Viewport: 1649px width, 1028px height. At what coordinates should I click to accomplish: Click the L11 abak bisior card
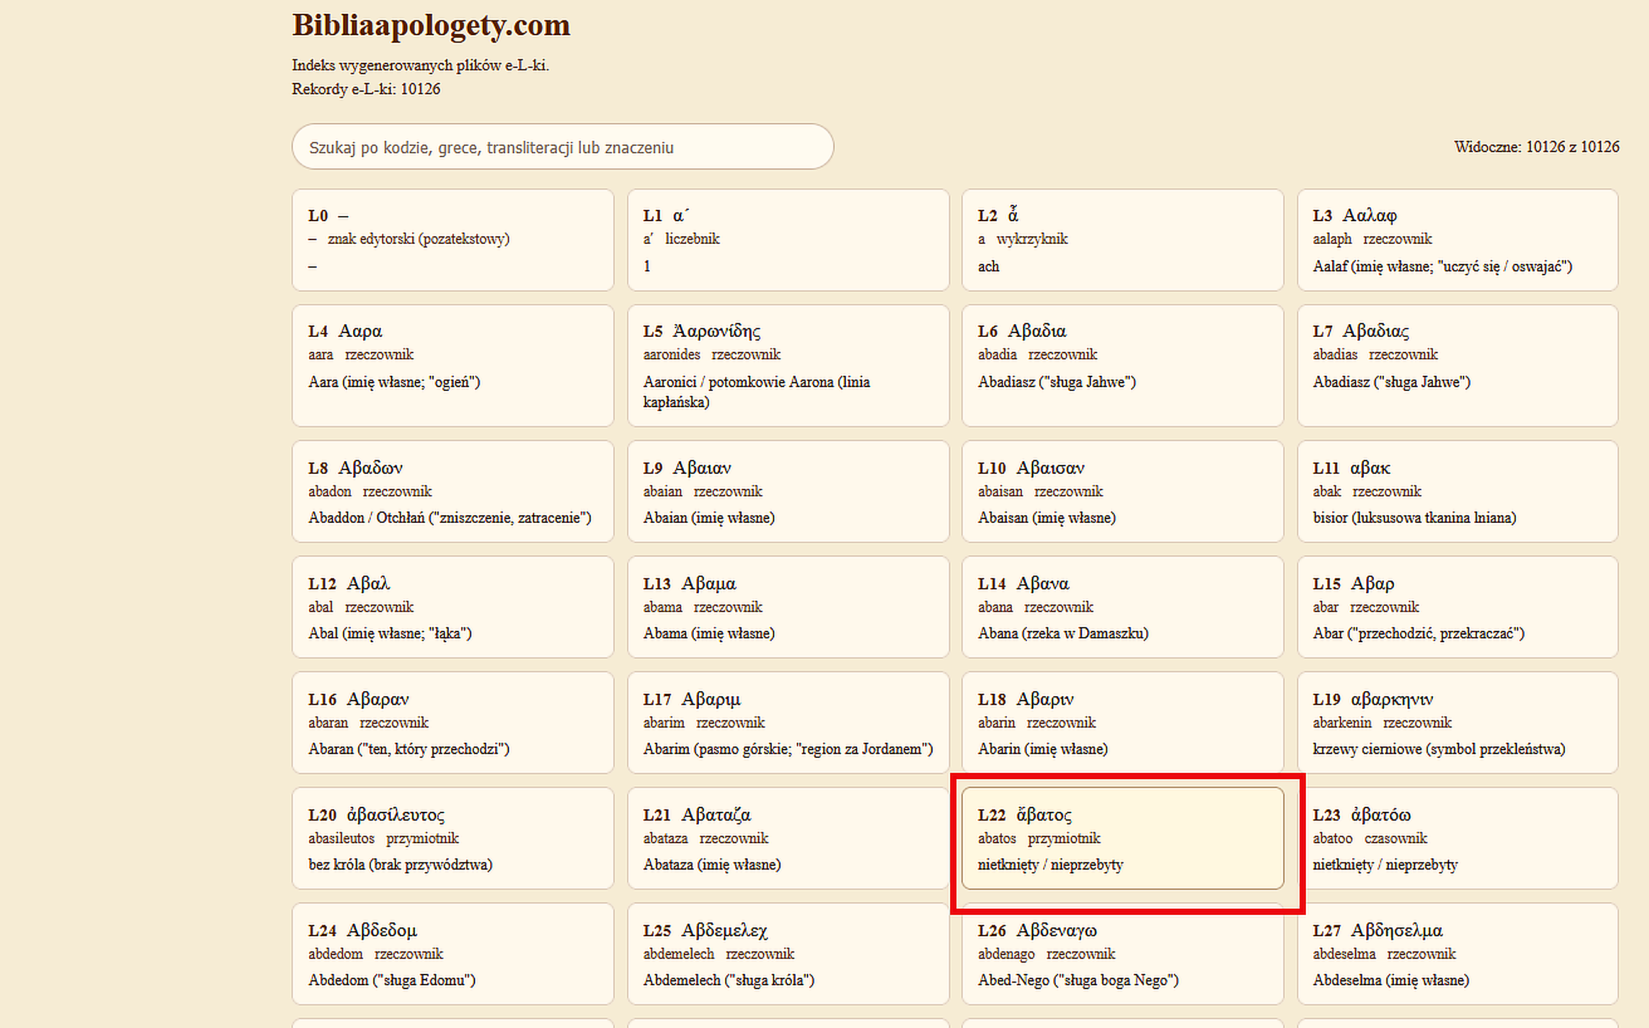tap(1457, 491)
